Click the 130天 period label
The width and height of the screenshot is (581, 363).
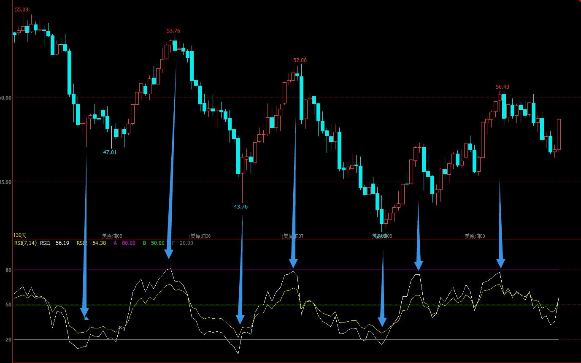[20, 235]
